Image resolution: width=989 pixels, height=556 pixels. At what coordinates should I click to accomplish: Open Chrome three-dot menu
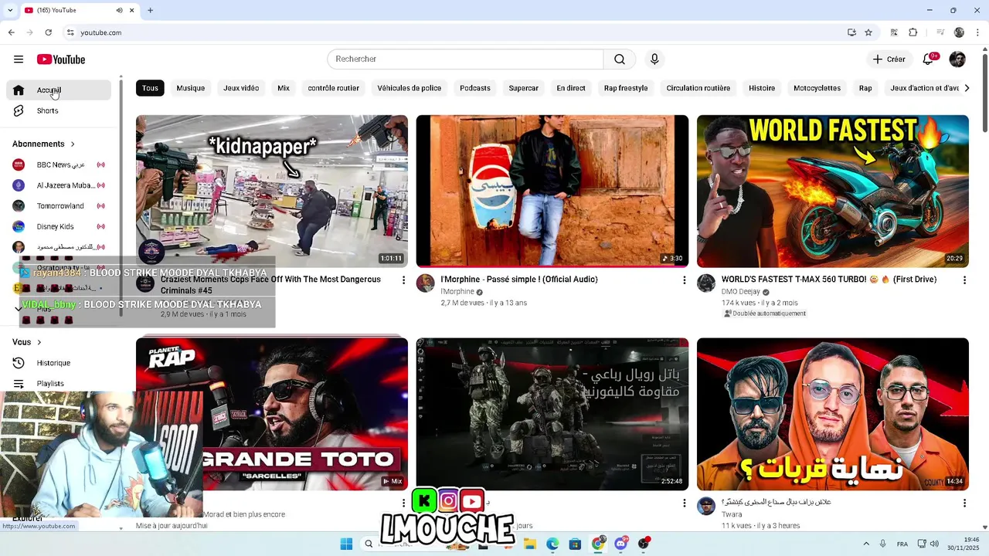pyautogui.click(x=976, y=32)
